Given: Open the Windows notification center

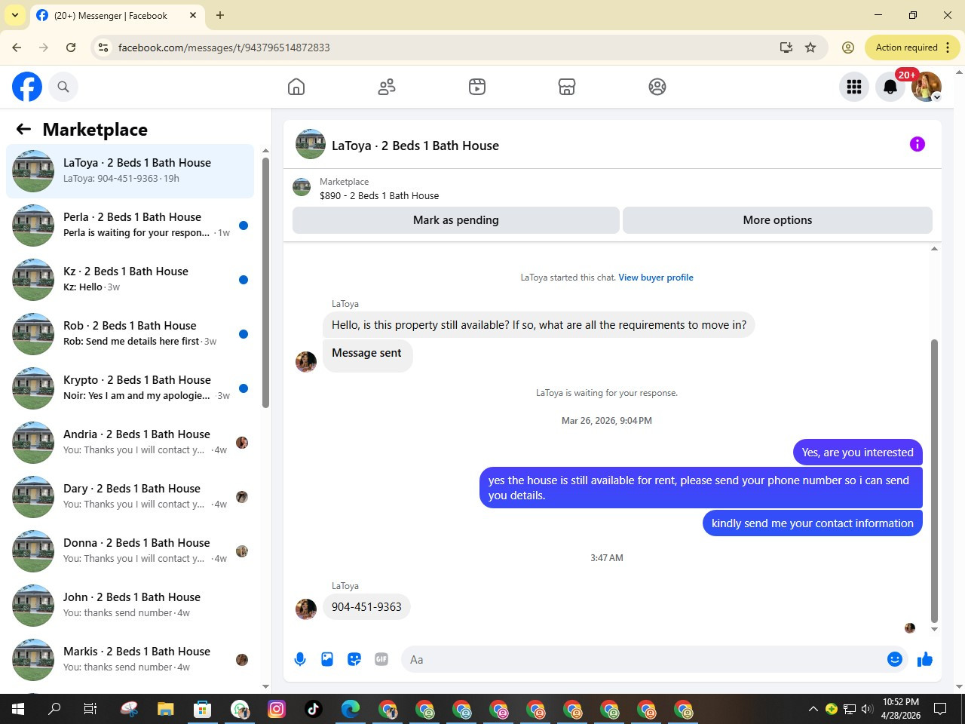Looking at the screenshot, I should [x=940, y=709].
